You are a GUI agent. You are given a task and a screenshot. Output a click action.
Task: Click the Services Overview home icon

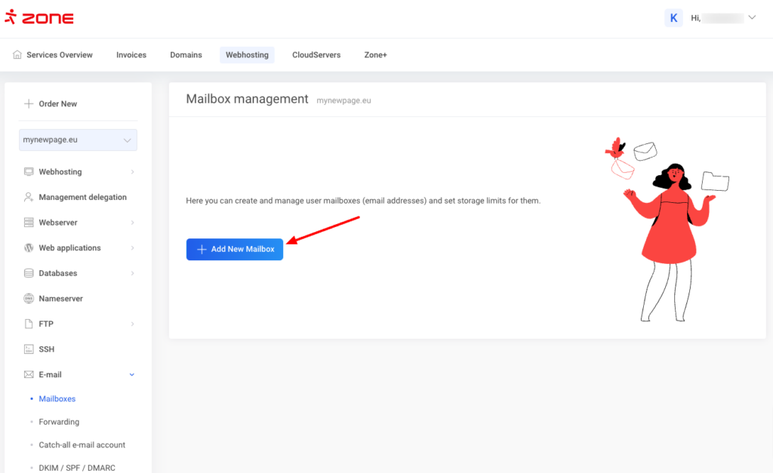point(17,54)
